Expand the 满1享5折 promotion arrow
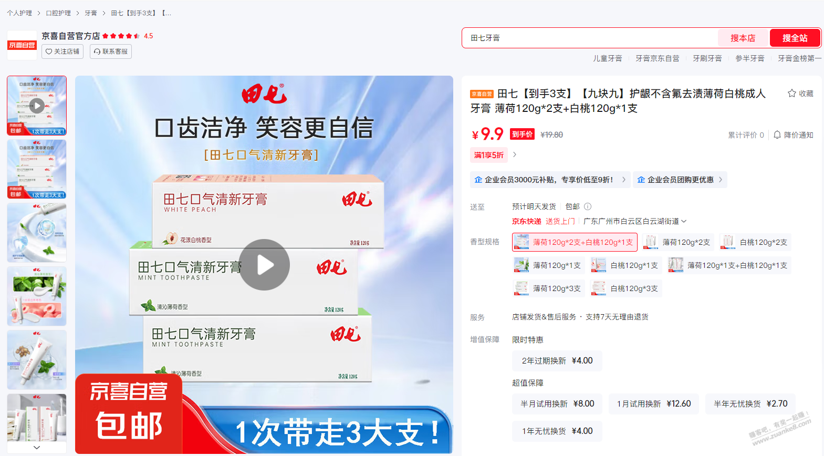The image size is (824, 456). (x=515, y=155)
